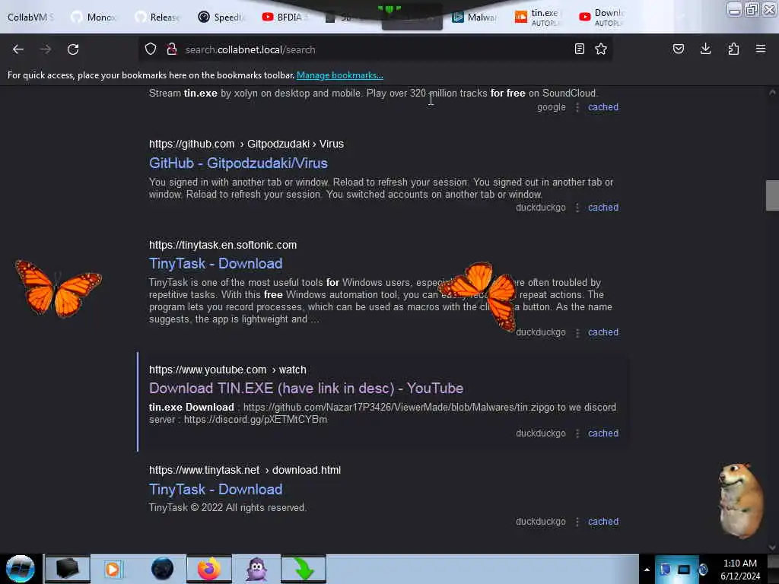Open the Extensions puzzle icon
Viewport: 779px width, 584px height.
[733, 49]
